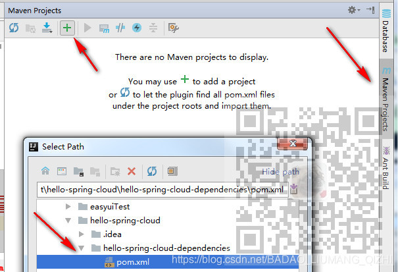This screenshot has height=272, width=398.
Task: Reimport all Maven projects in the toolbar
Action: click(14, 28)
